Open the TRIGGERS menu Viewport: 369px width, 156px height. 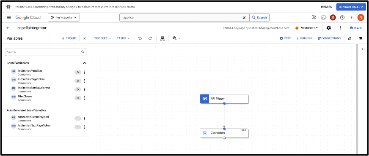pos(102,38)
